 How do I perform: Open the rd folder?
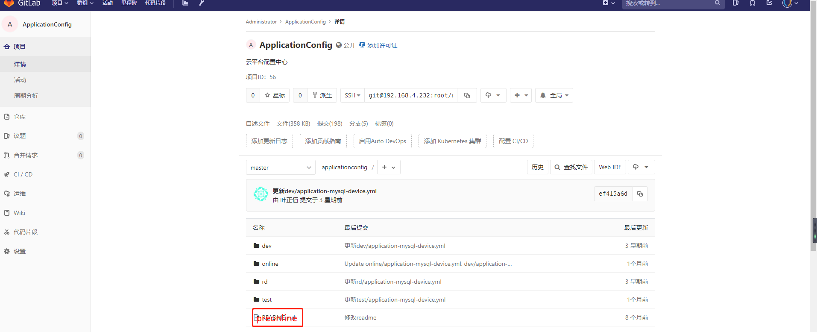click(x=265, y=282)
